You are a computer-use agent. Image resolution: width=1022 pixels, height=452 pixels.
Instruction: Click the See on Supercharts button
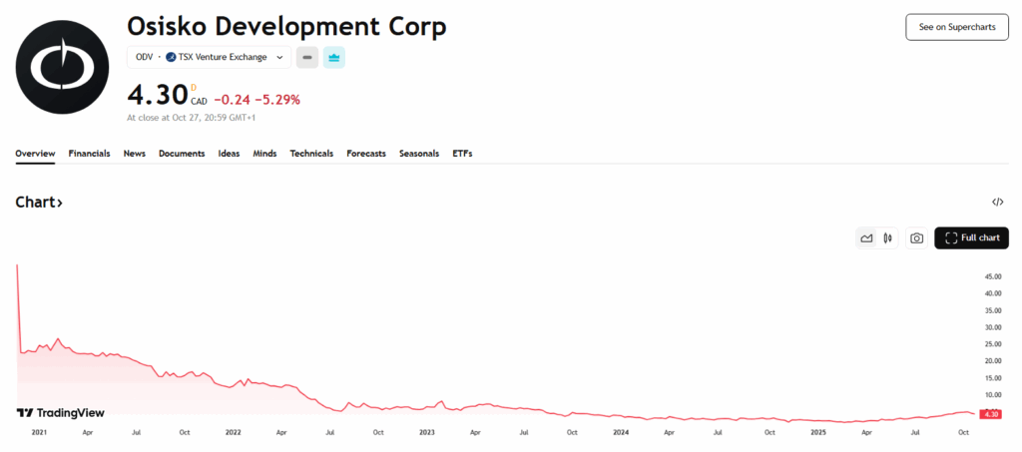tap(956, 27)
